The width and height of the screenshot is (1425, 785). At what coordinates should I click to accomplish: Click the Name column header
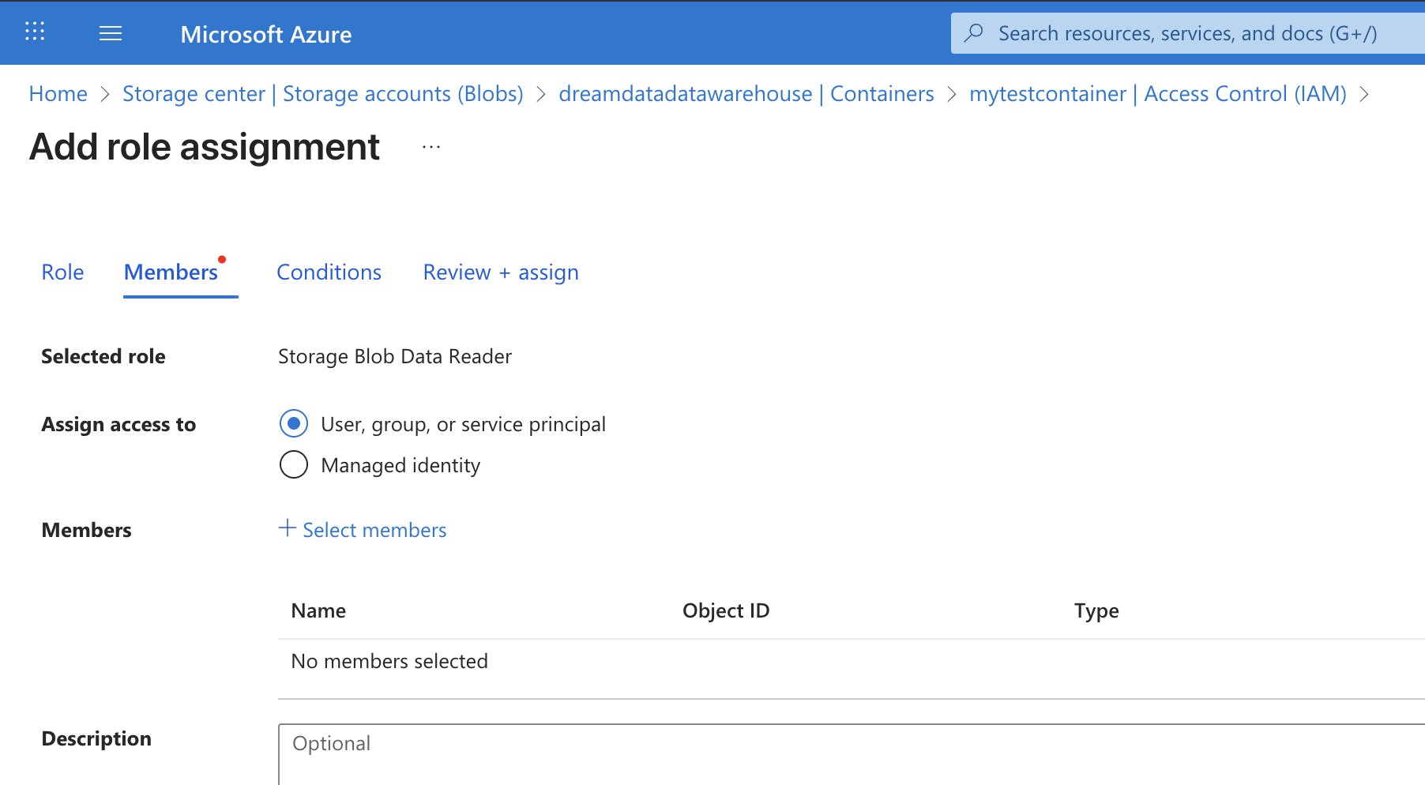point(318,610)
